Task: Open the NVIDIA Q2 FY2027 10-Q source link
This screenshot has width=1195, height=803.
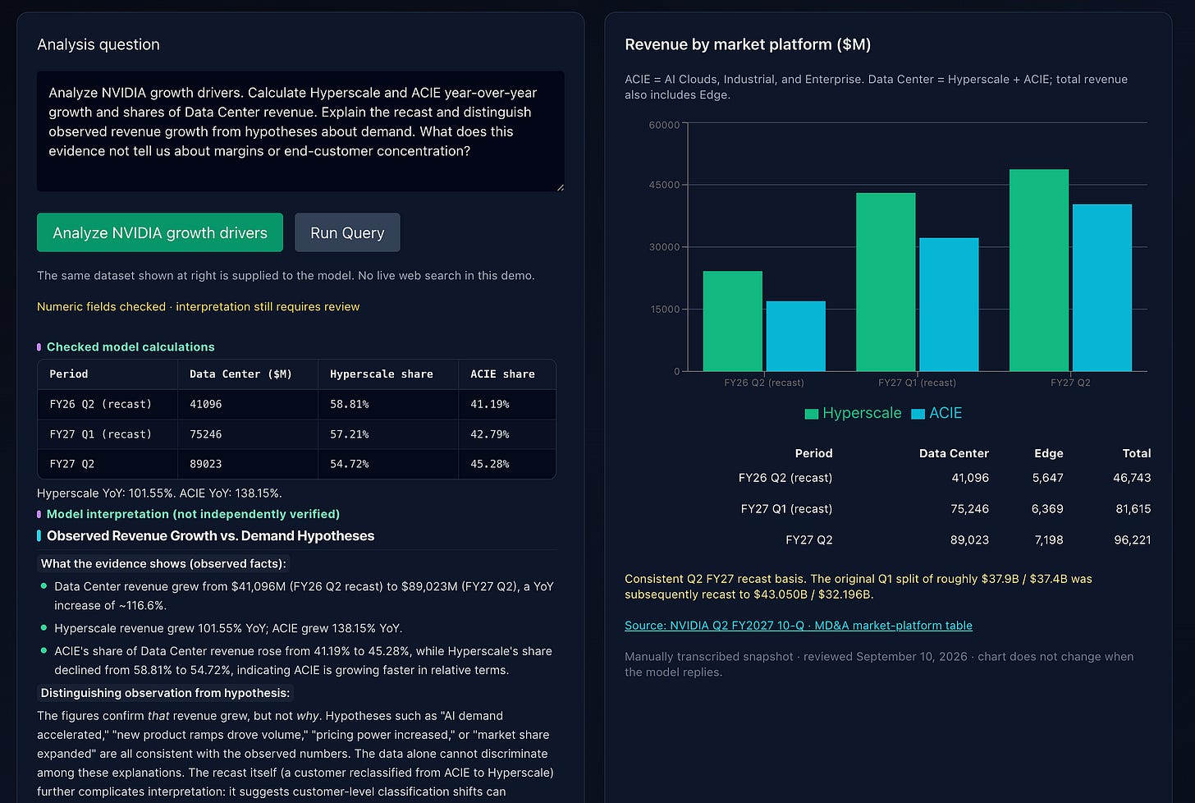Action: tap(799, 626)
